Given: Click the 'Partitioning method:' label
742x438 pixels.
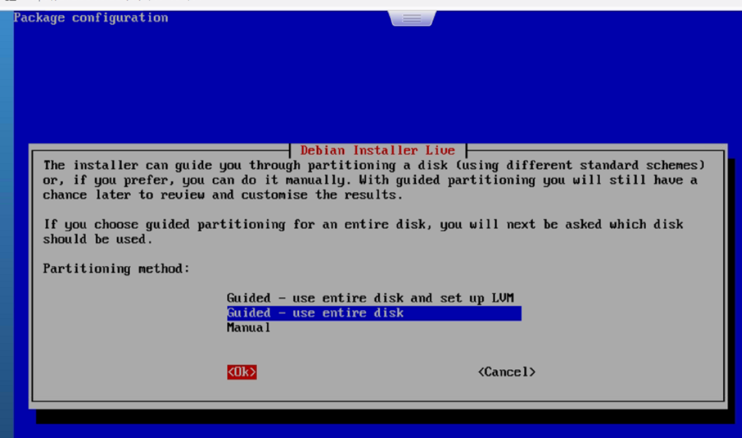Looking at the screenshot, I should click(116, 269).
